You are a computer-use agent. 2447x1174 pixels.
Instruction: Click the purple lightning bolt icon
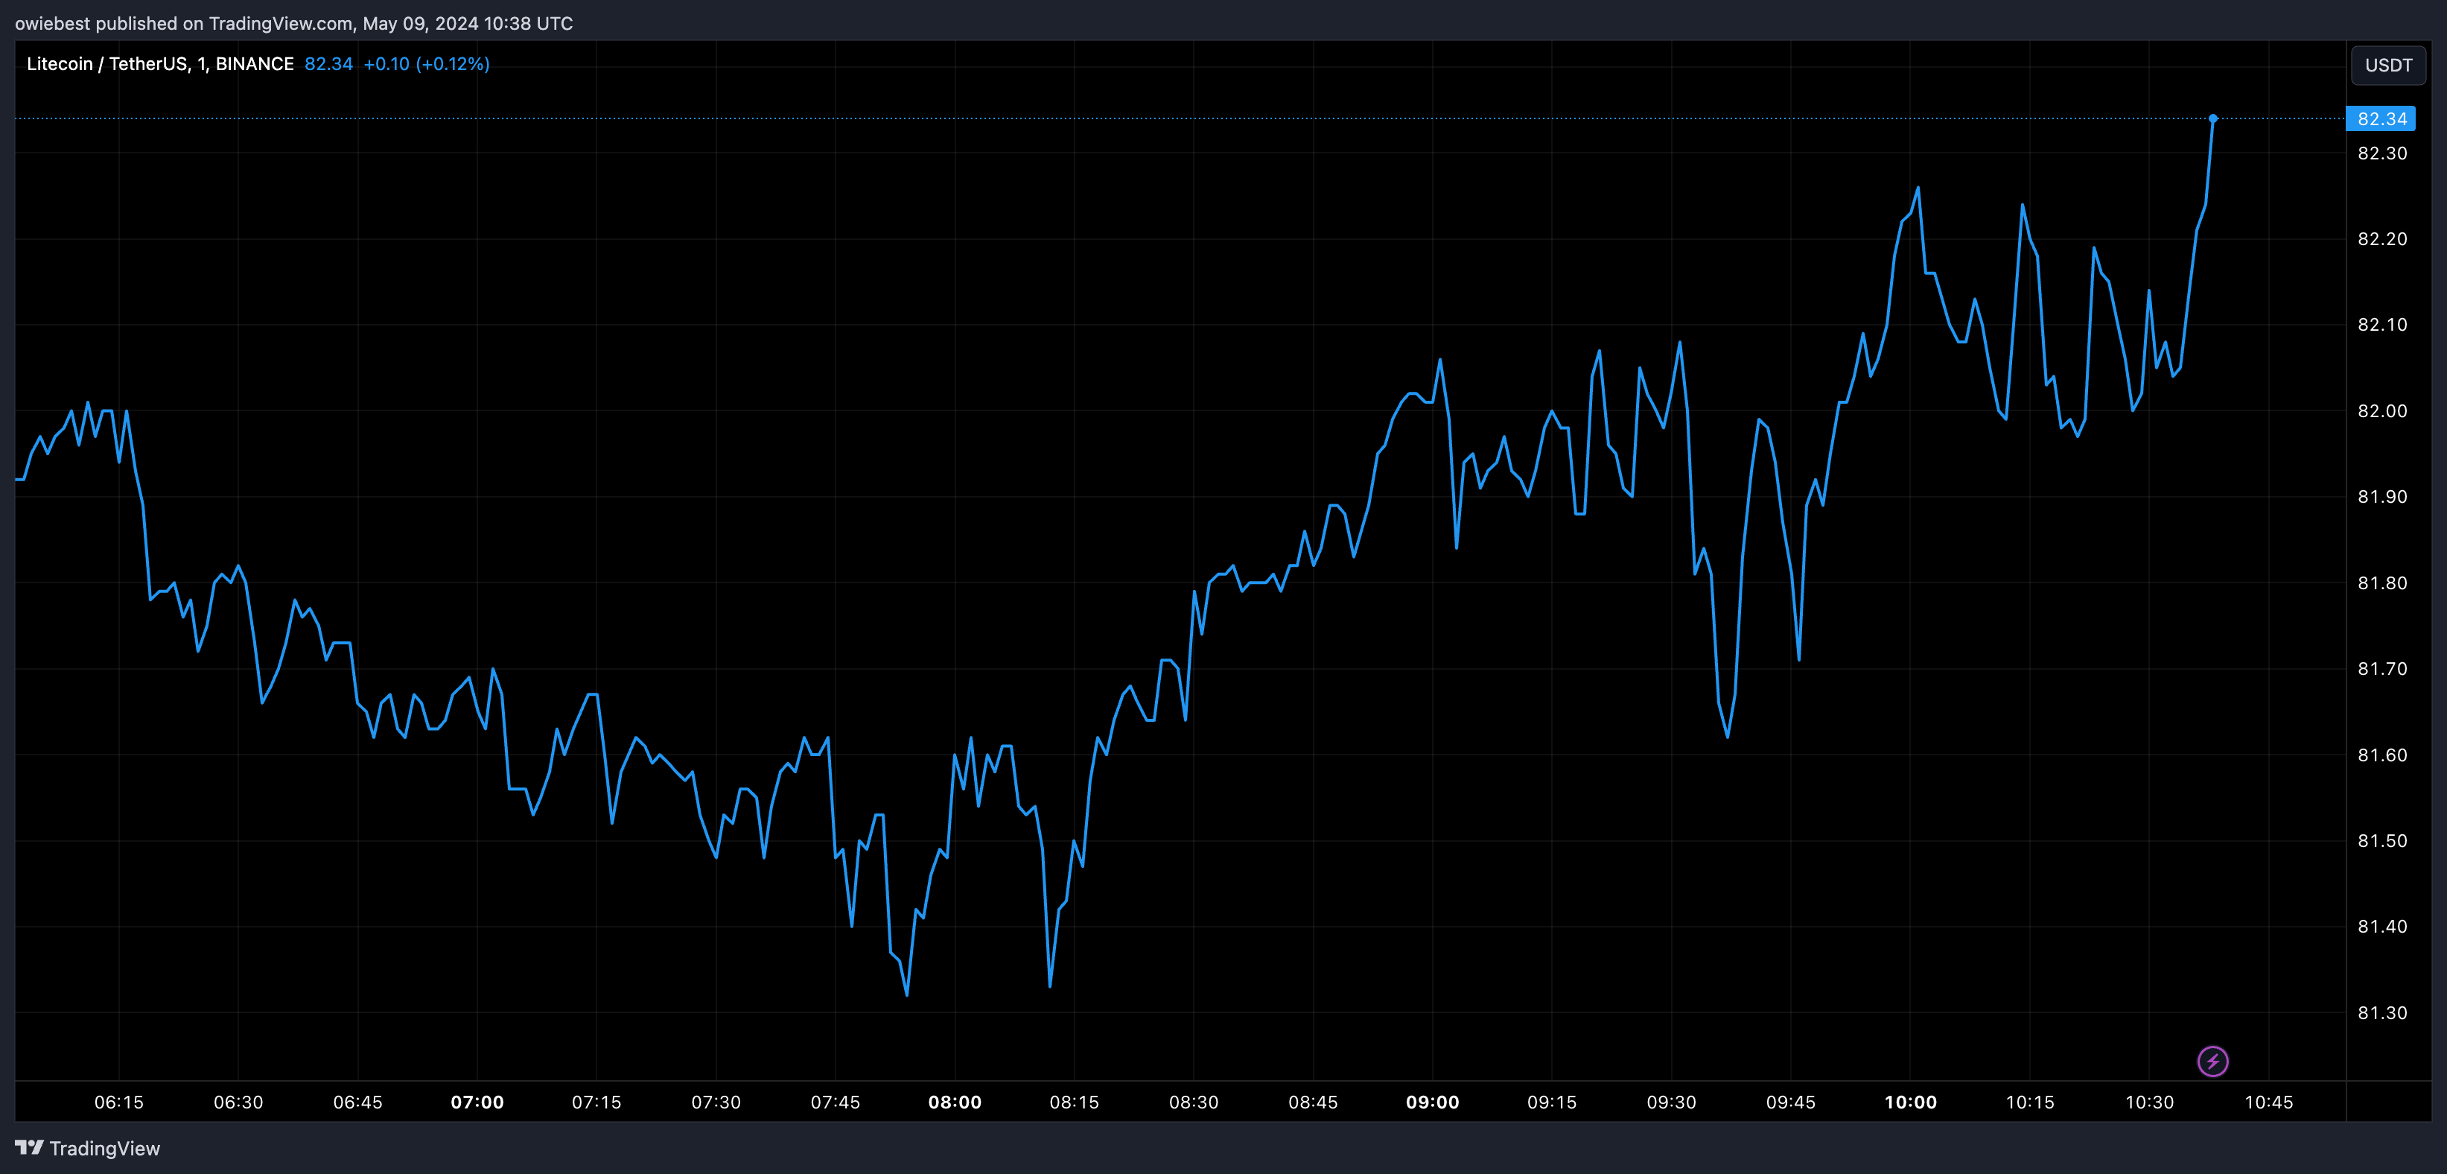(2212, 1061)
